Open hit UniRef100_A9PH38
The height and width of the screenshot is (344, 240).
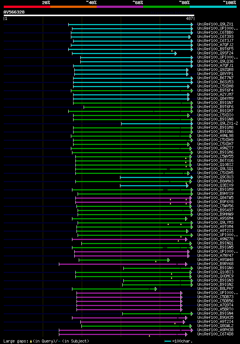(215, 330)
